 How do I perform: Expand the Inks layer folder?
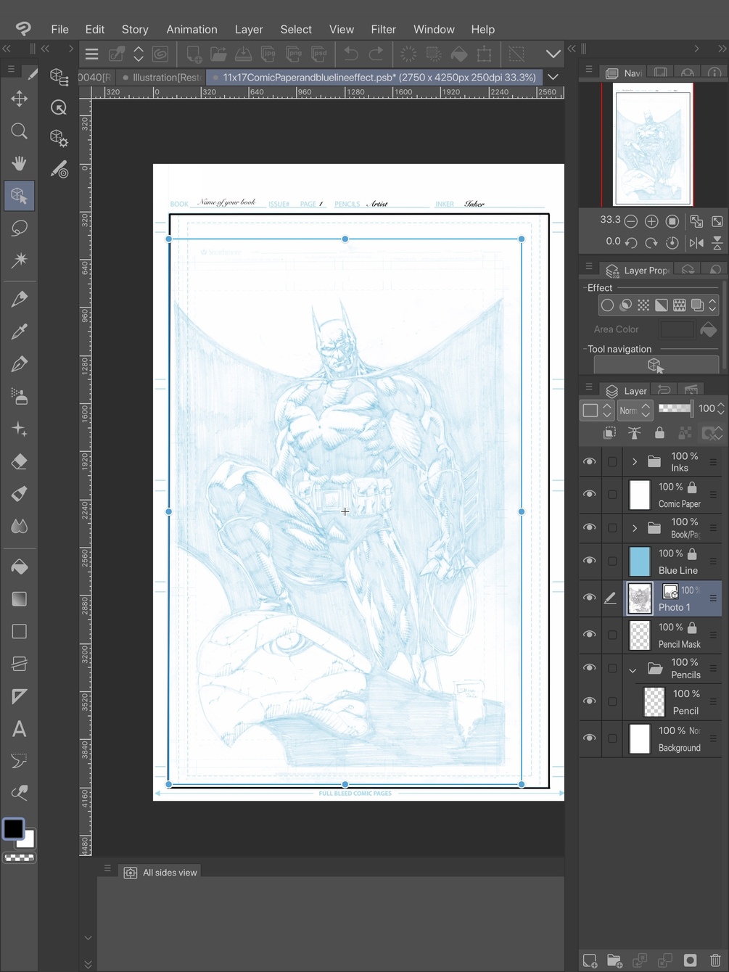tap(635, 461)
